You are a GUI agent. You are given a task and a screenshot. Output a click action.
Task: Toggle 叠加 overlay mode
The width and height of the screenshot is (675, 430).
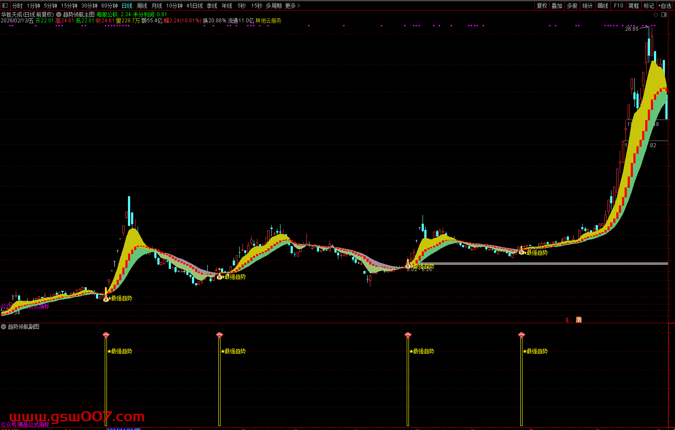click(x=557, y=6)
